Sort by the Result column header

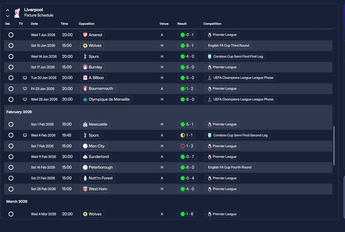tap(182, 24)
